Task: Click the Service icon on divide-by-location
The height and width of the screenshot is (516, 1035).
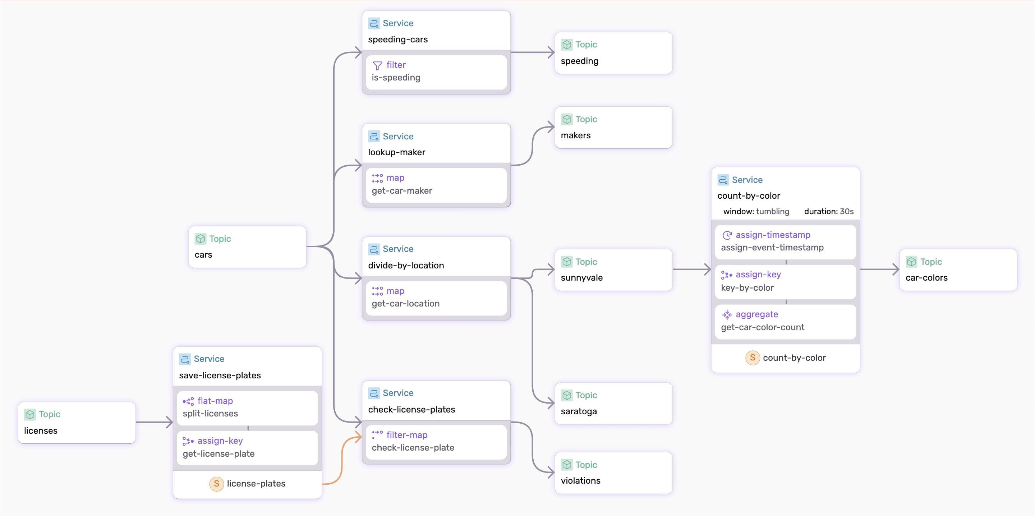Action: (x=374, y=249)
